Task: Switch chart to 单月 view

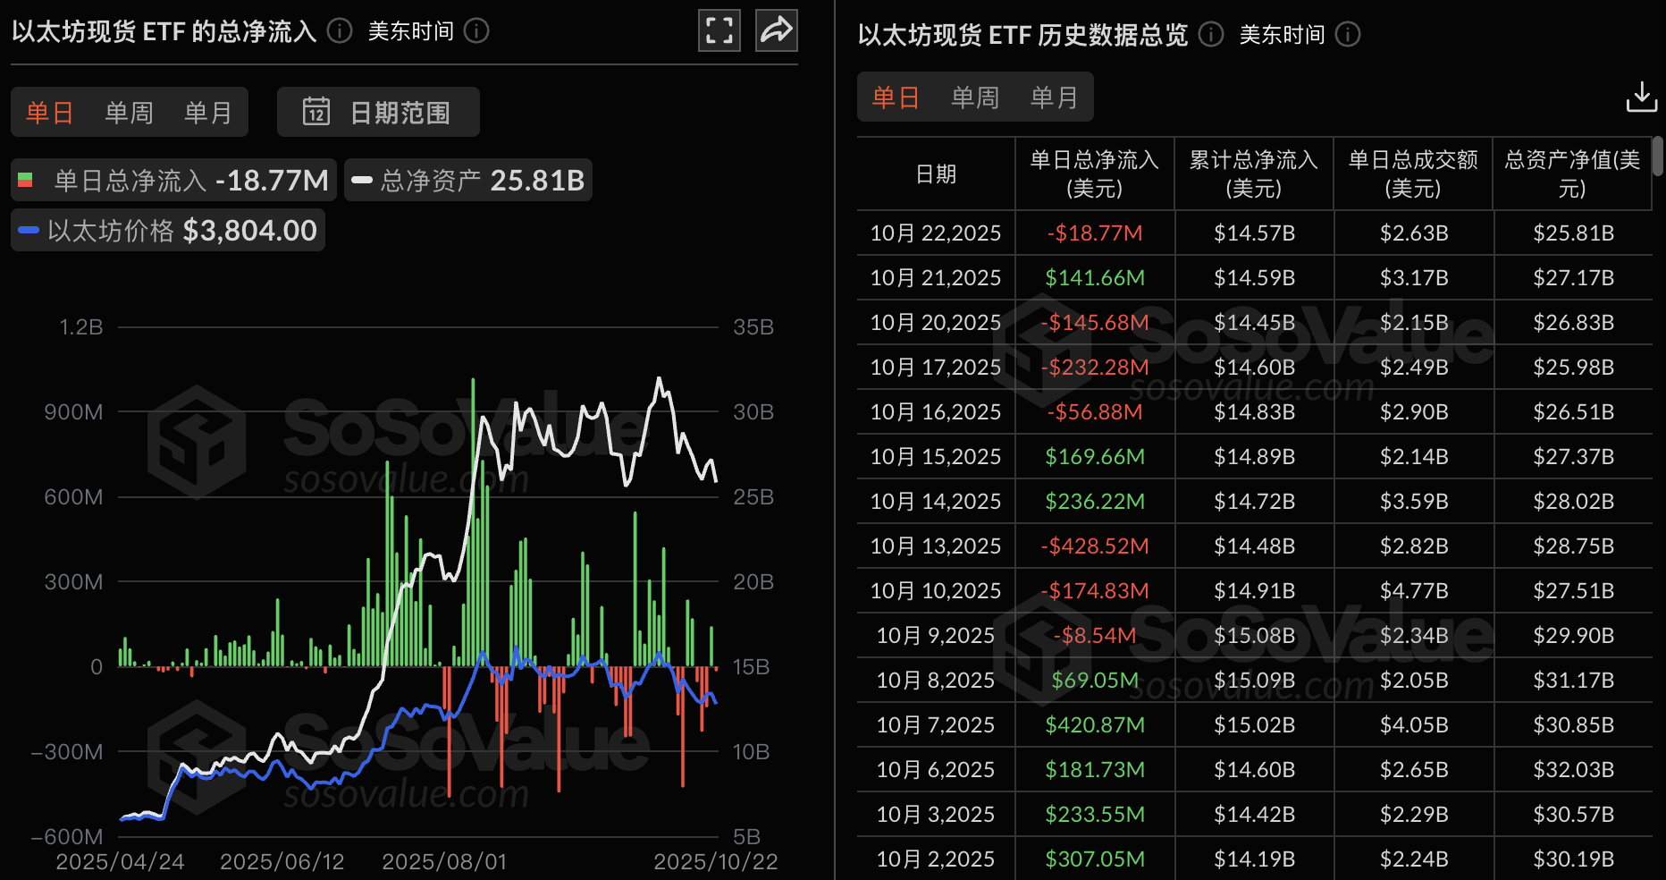Action: click(x=207, y=113)
